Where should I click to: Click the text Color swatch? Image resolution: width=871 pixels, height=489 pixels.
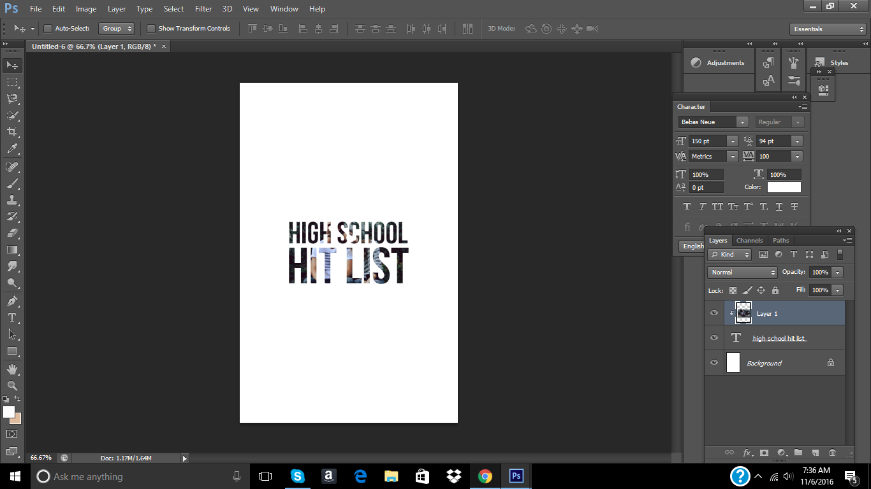[784, 187]
